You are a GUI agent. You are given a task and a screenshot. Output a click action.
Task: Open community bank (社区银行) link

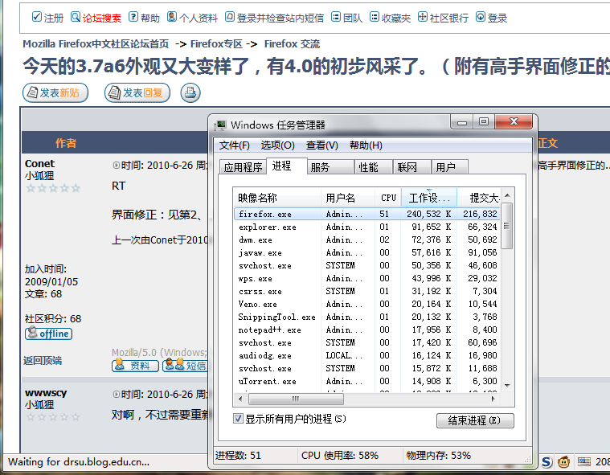point(449,18)
